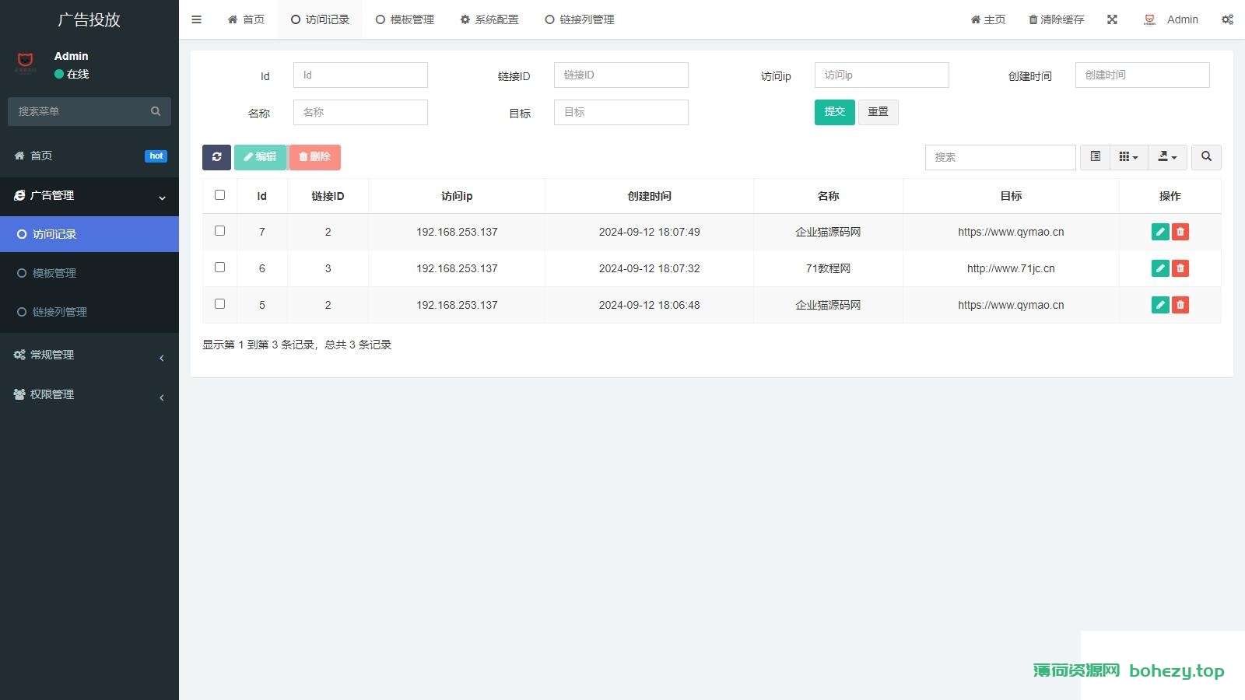
Task: Open 首页 in the sidebar
Action: pos(89,156)
